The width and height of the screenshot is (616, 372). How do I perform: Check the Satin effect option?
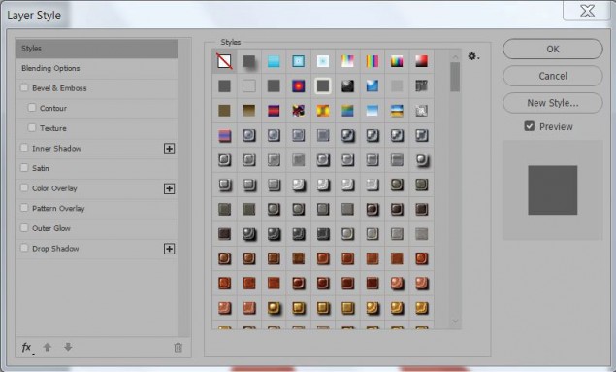(x=24, y=167)
